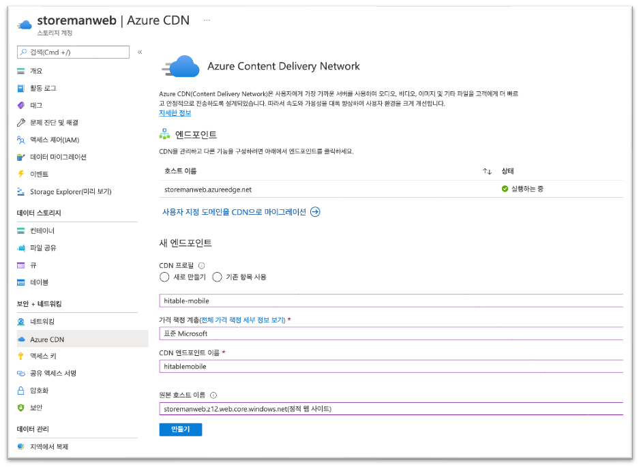Open the 액세스 키 menu item
The image size is (641, 469).
pos(44,357)
